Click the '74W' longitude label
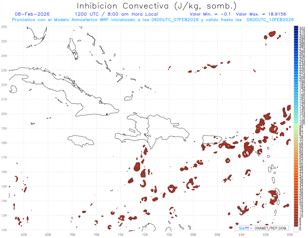Viewport: 308px width, 238px height. 121,234
